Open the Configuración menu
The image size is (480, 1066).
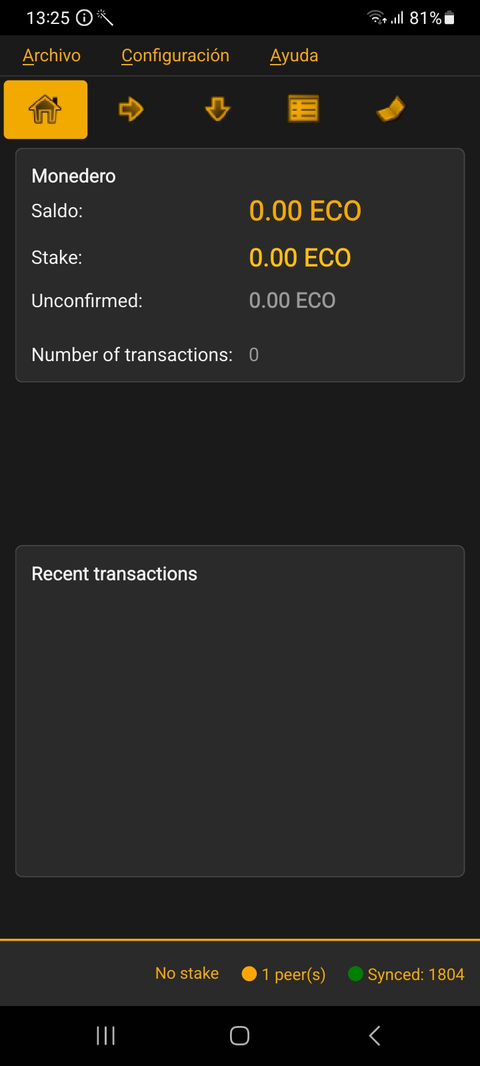[x=175, y=56]
